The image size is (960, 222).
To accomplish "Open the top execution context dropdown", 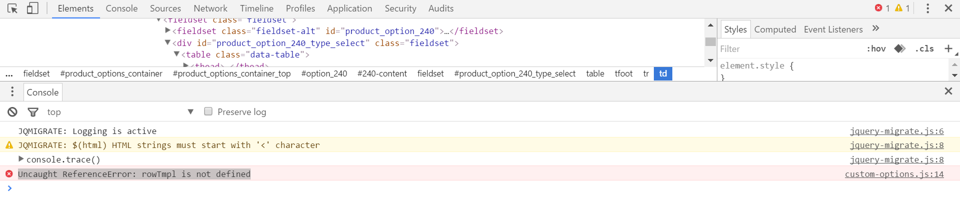I will pos(190,112).
